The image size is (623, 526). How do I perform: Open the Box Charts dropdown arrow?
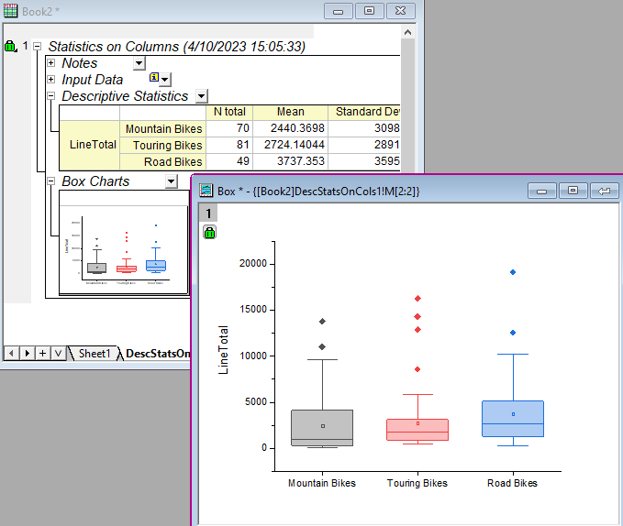171,181
